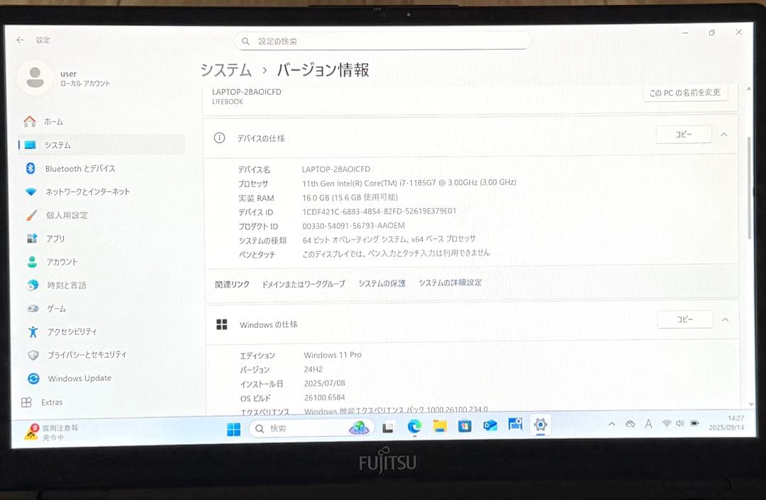Click the デバイスの仕様 info icon

tap(219, 138)
